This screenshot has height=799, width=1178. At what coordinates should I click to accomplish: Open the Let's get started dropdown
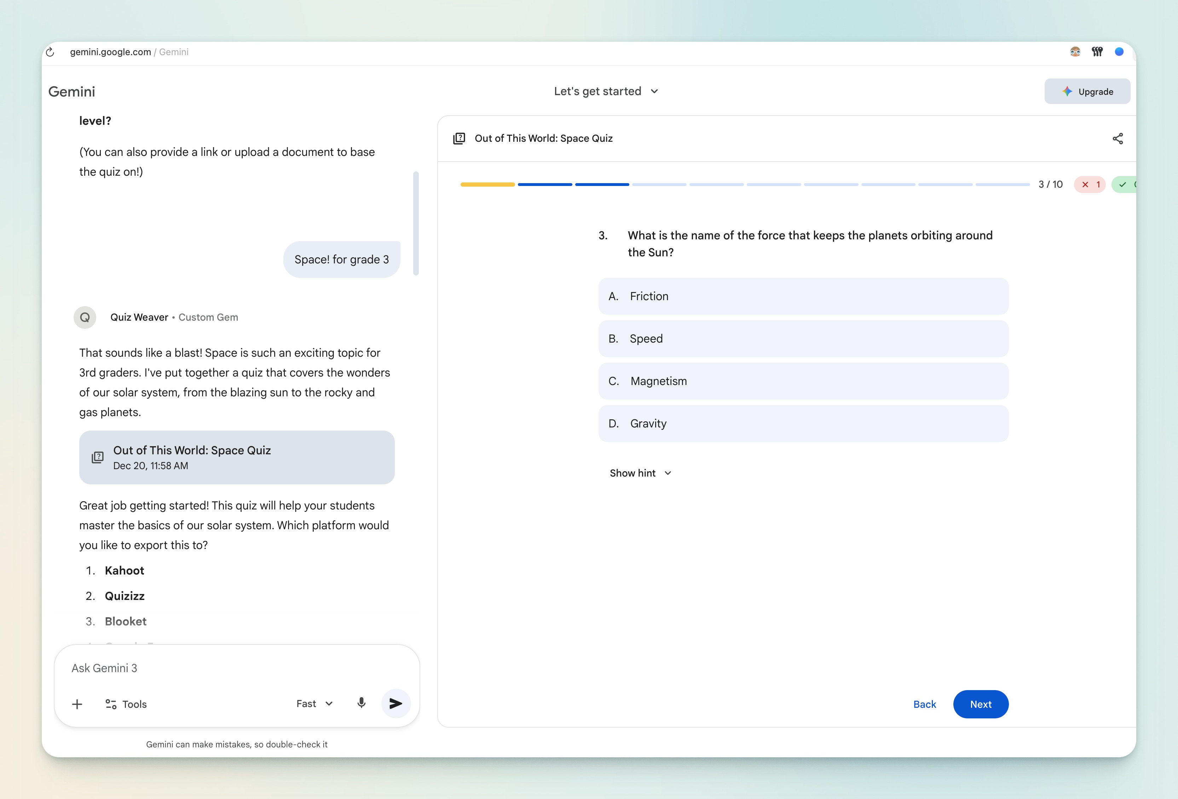tap(606, 91)
